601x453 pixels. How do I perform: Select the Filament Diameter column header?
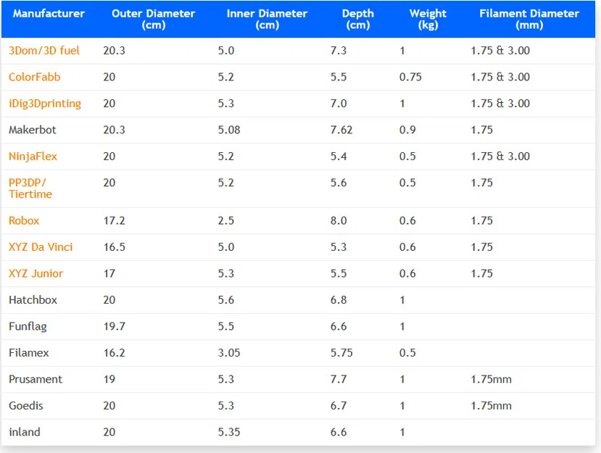click(x=529, y=19)
